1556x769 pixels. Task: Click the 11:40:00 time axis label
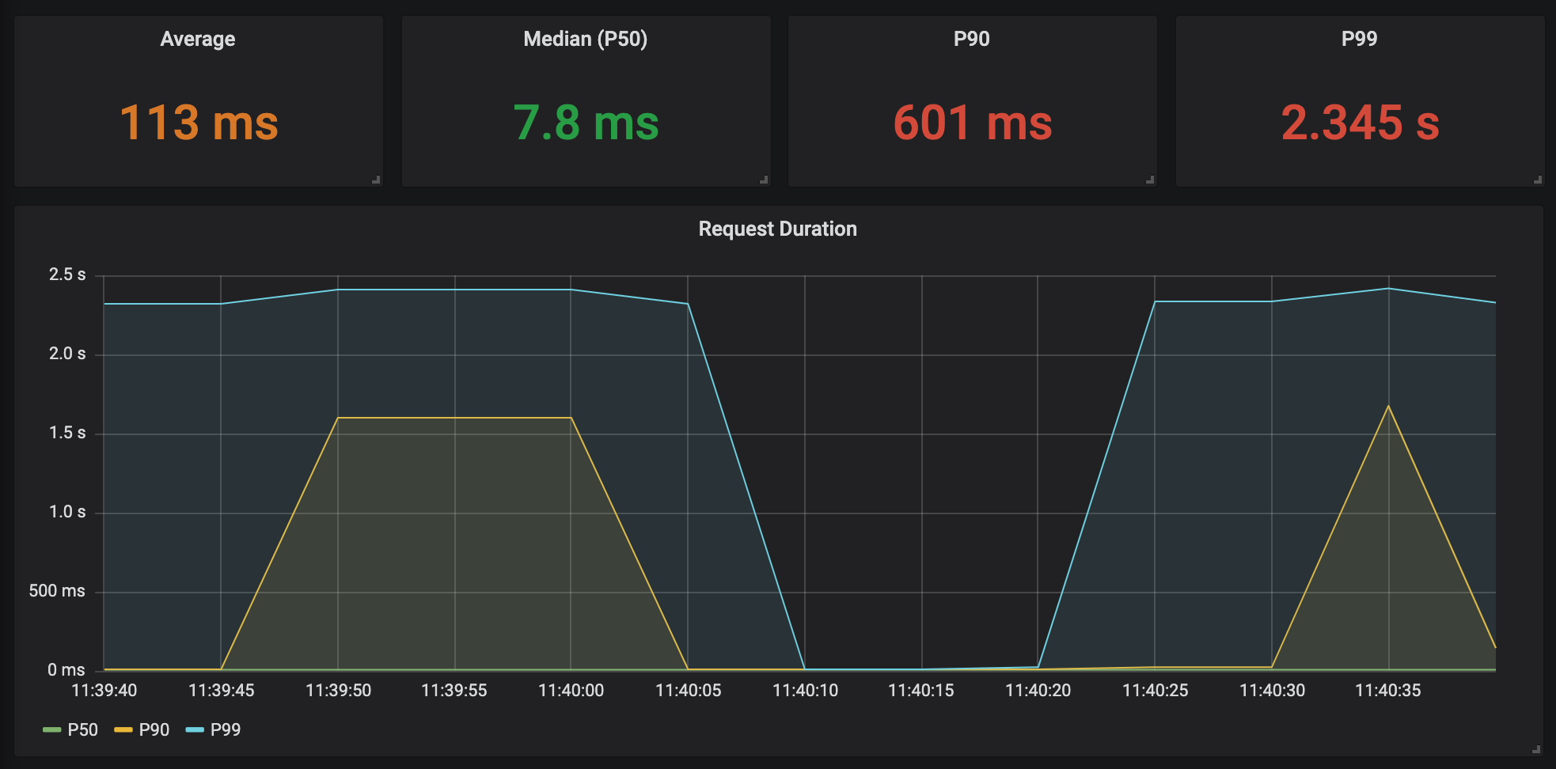(x=571, y=691)
